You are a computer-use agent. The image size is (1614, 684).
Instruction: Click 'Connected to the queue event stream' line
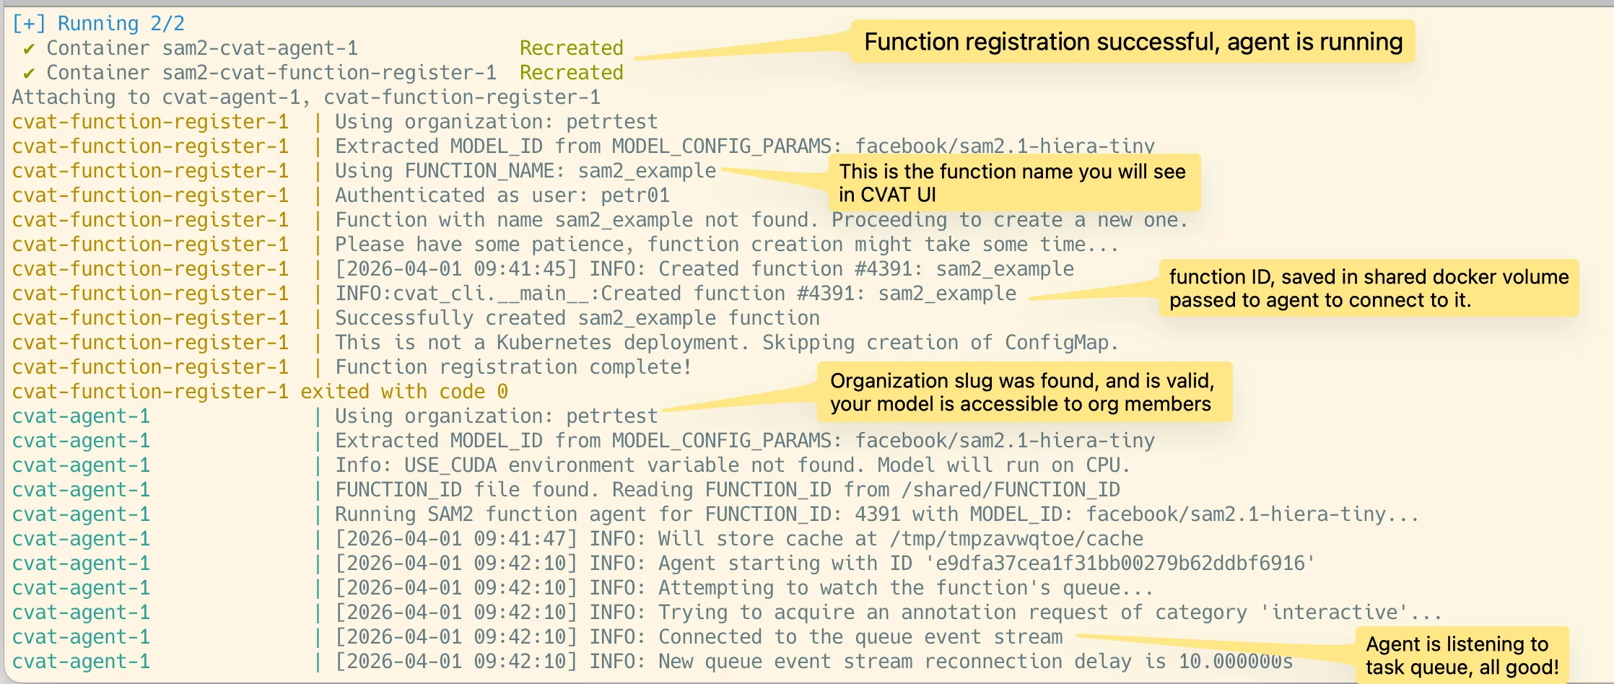coord(699,637)
